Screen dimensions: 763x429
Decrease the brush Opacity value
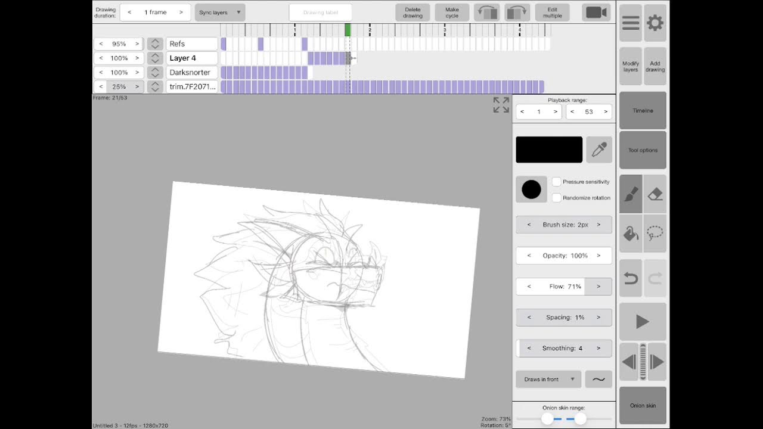529,256
